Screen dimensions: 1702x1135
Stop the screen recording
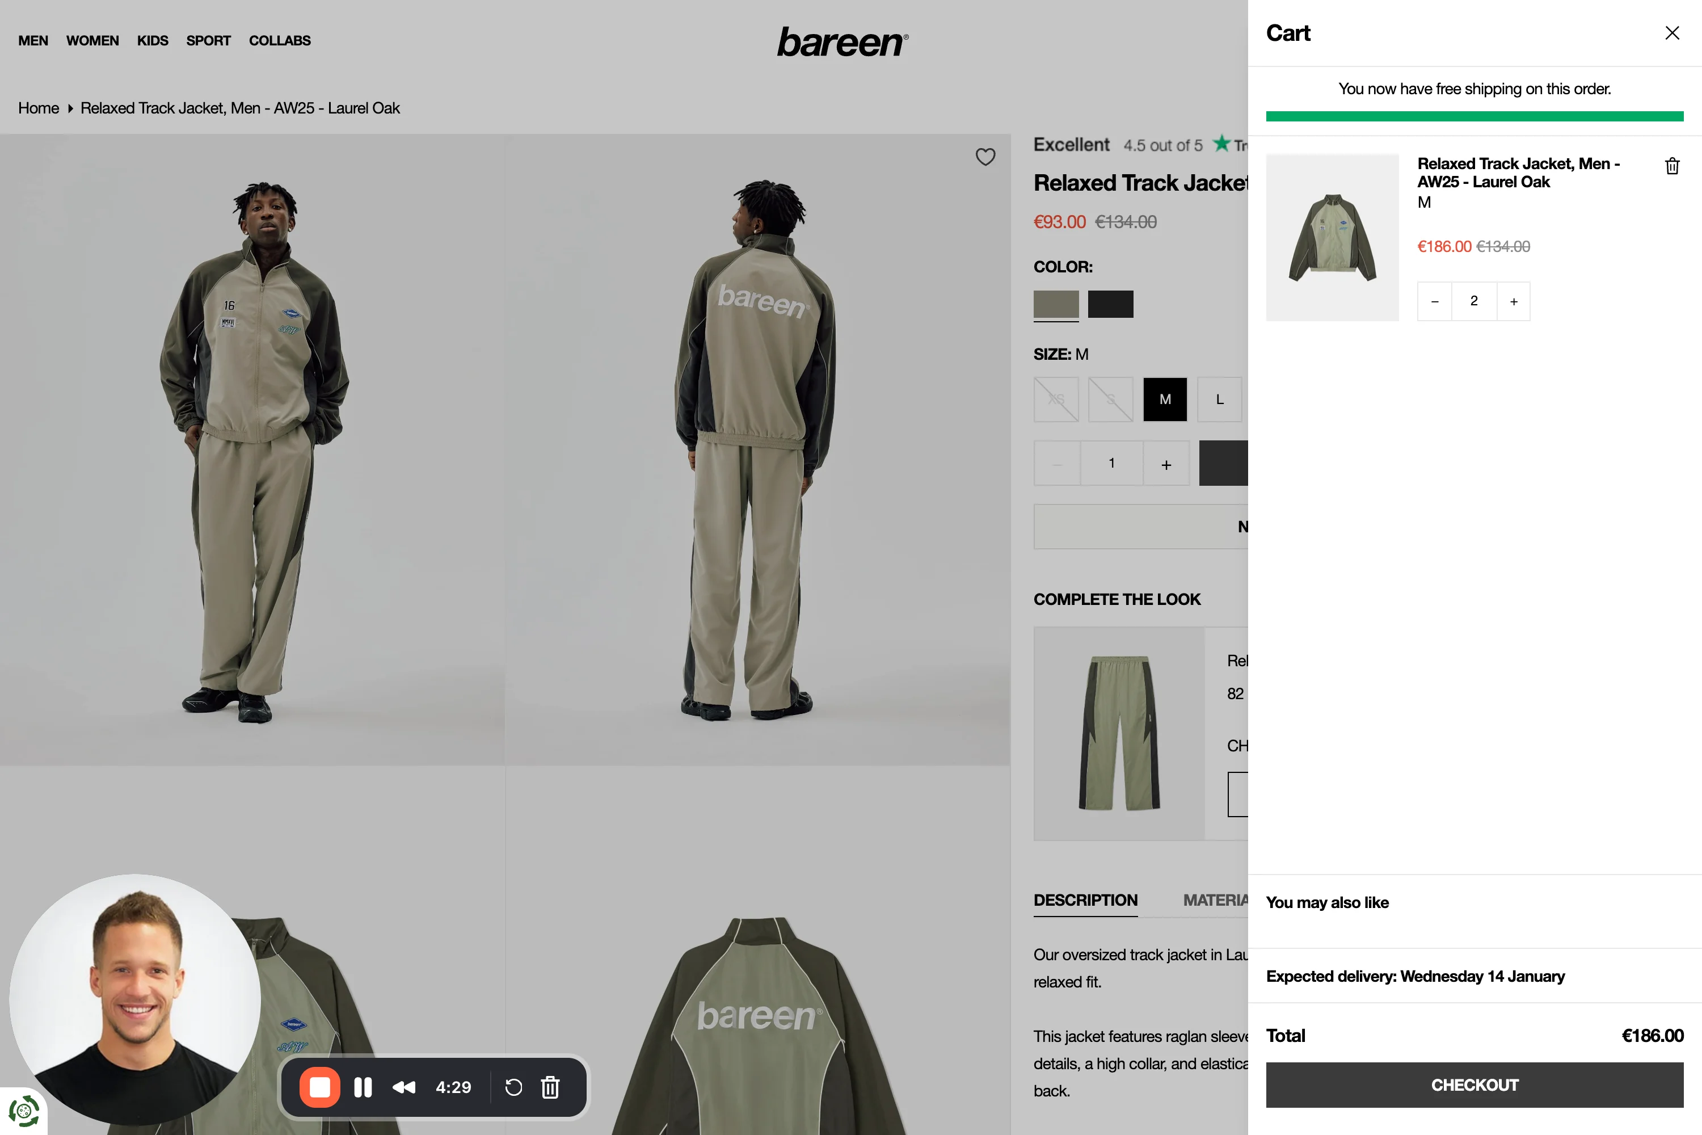320,1087
